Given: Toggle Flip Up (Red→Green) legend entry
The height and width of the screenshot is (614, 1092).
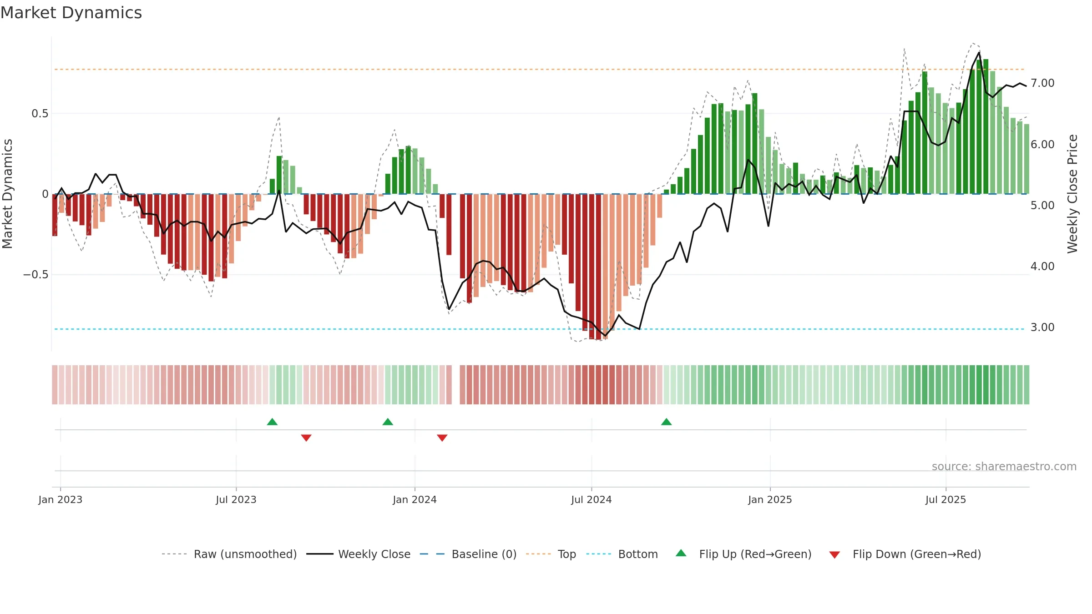Looking at the screenshot, I should (743, 554).
